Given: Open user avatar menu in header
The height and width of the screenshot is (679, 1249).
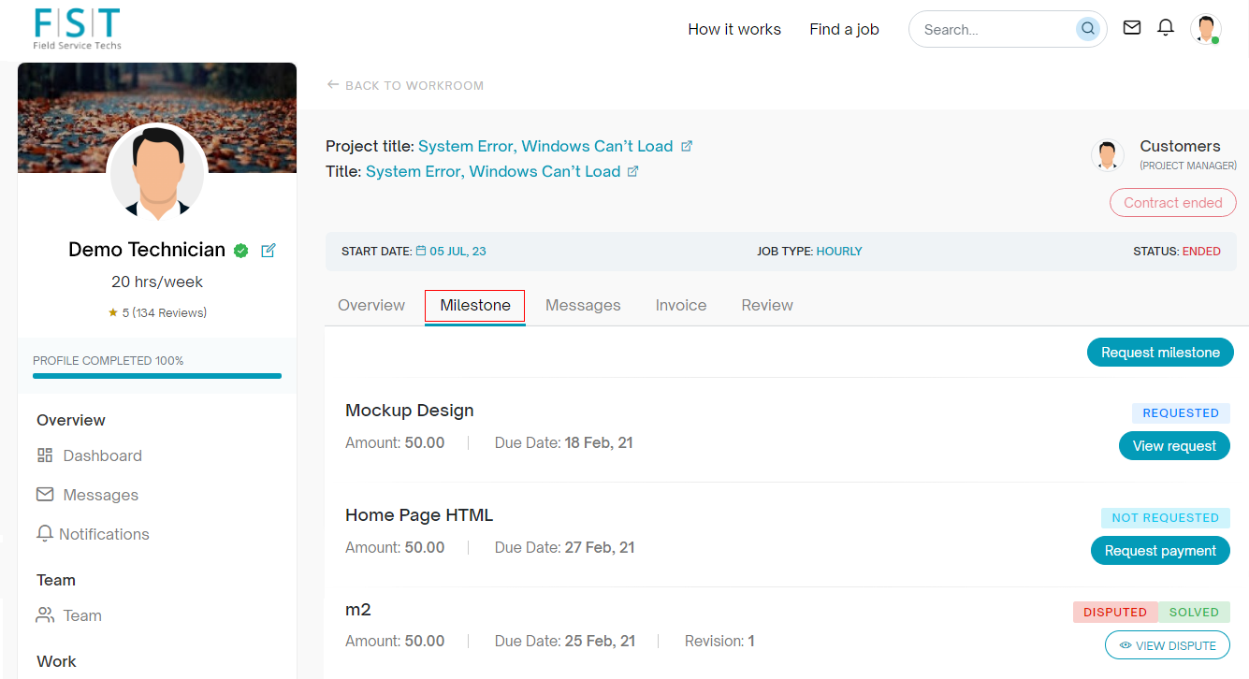Looking at the screenshot, I should tap(1205, 29).
